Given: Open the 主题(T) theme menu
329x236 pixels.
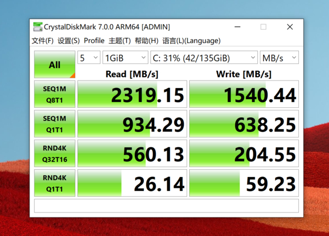Looking at the screenshot, I should tap(120, 41).
